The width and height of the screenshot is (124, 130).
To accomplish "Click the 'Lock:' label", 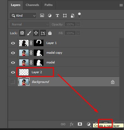I will coord(13,33).
